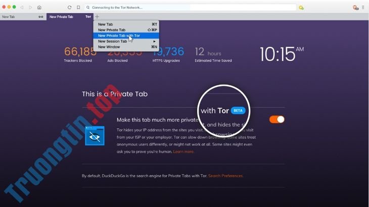369x207 pixels.
Task: Switch to New Private Tab tab
Action: pos(70,17)
